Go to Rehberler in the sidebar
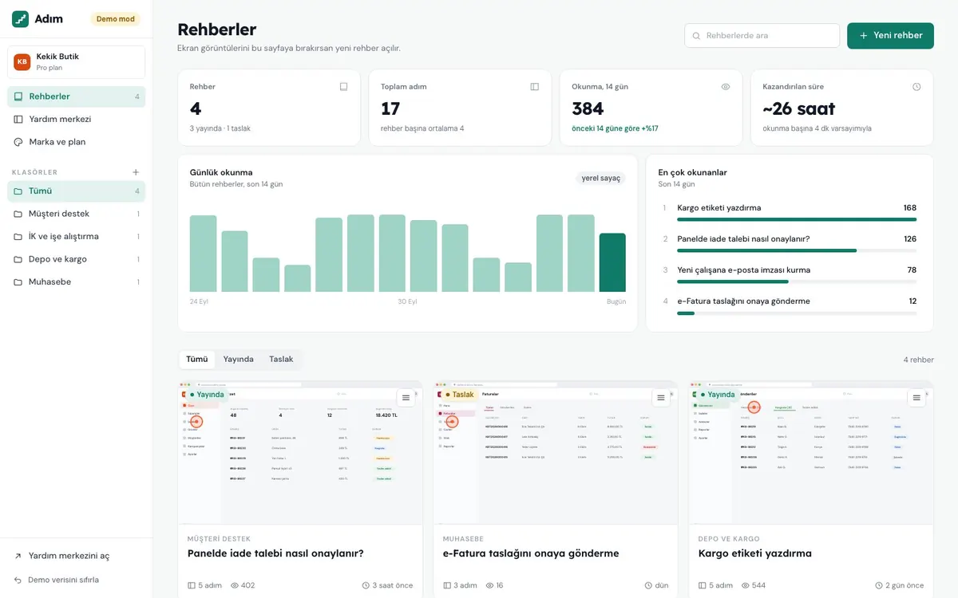The image size is (958, 598). [x=77, y=96]
